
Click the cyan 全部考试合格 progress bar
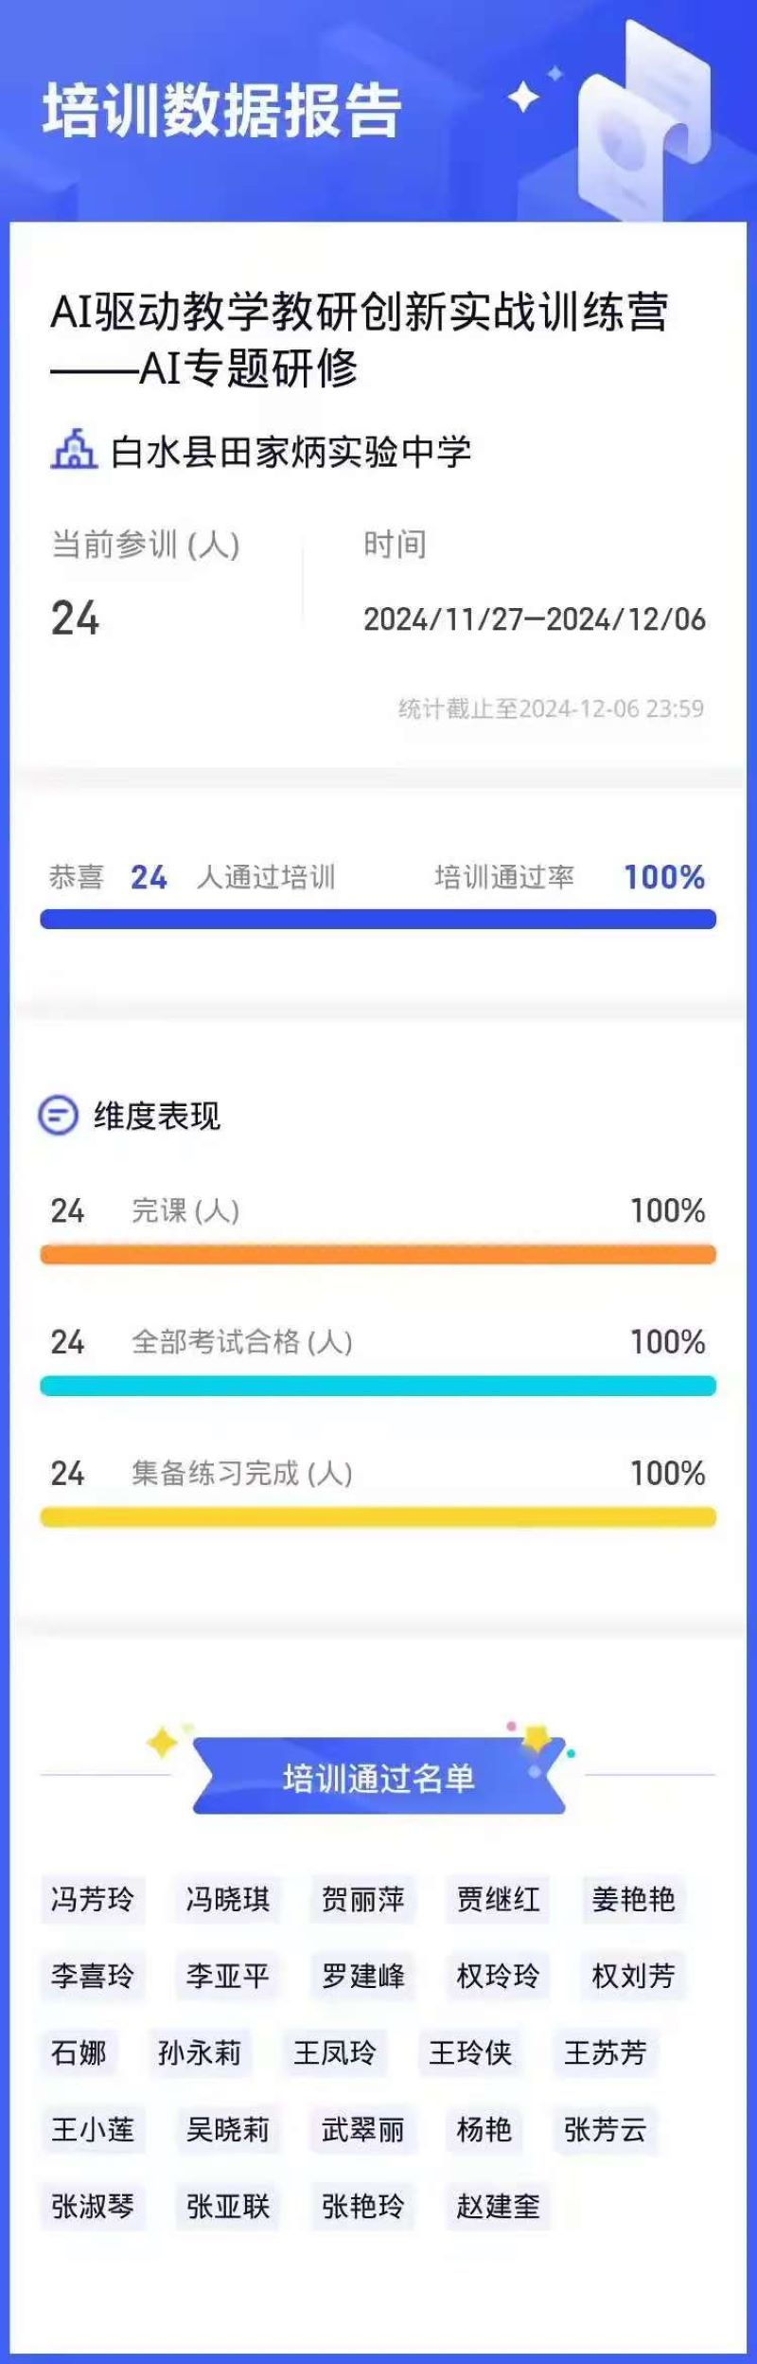[378, 1386]
